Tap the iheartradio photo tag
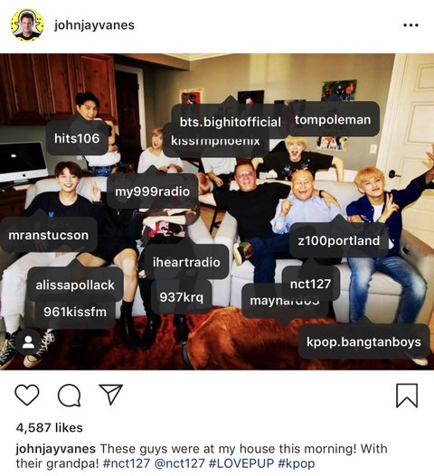 tap(186, 262)
